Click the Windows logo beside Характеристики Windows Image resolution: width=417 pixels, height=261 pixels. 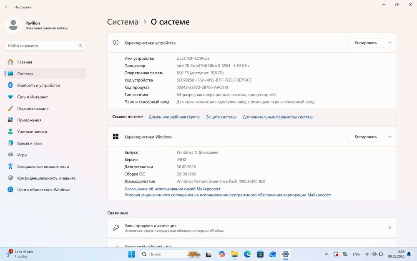click(116, 137)
